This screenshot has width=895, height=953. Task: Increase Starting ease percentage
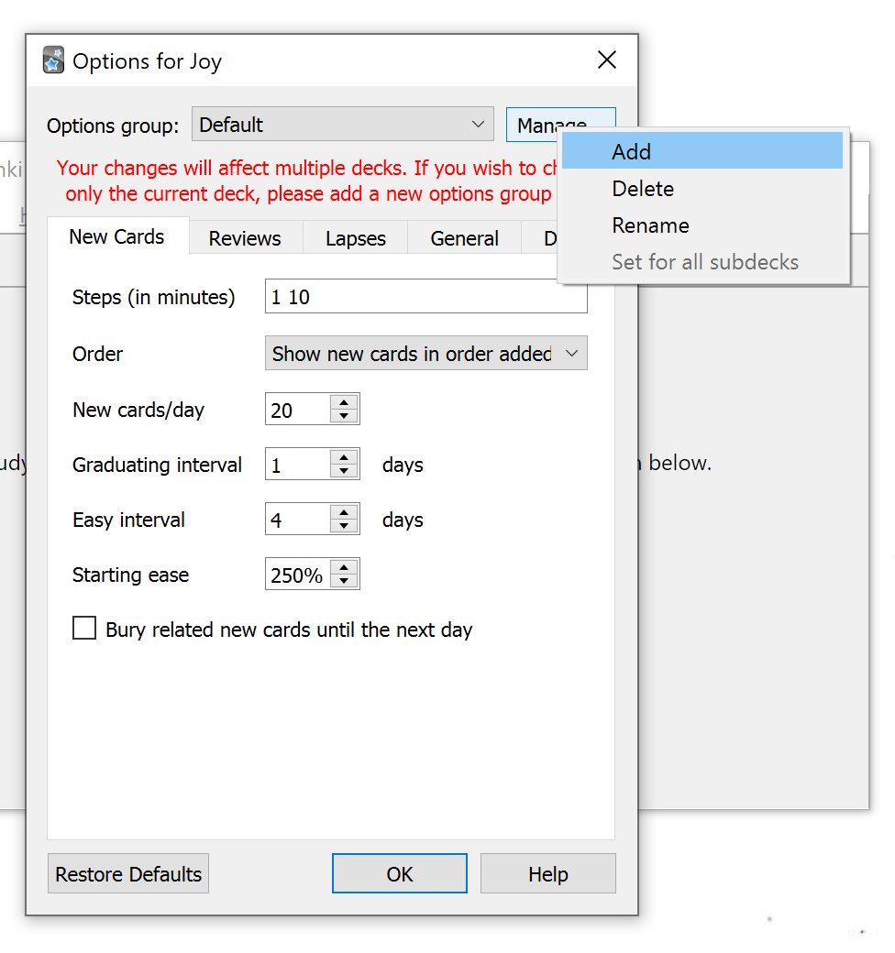[344, 567]
